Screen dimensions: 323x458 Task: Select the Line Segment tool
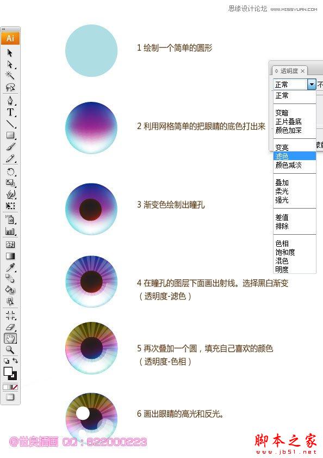click(10, 124)
